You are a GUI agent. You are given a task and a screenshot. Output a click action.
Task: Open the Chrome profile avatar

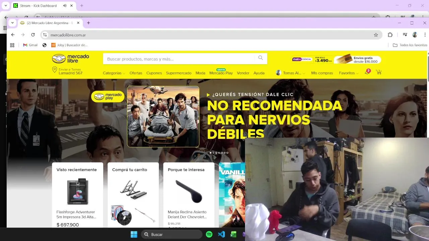coord(415,35)
